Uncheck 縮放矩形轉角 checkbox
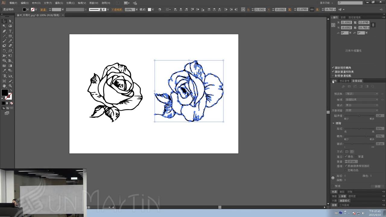Image resolution: width=386 pixels, height=217 pixels. pos(333,68)
